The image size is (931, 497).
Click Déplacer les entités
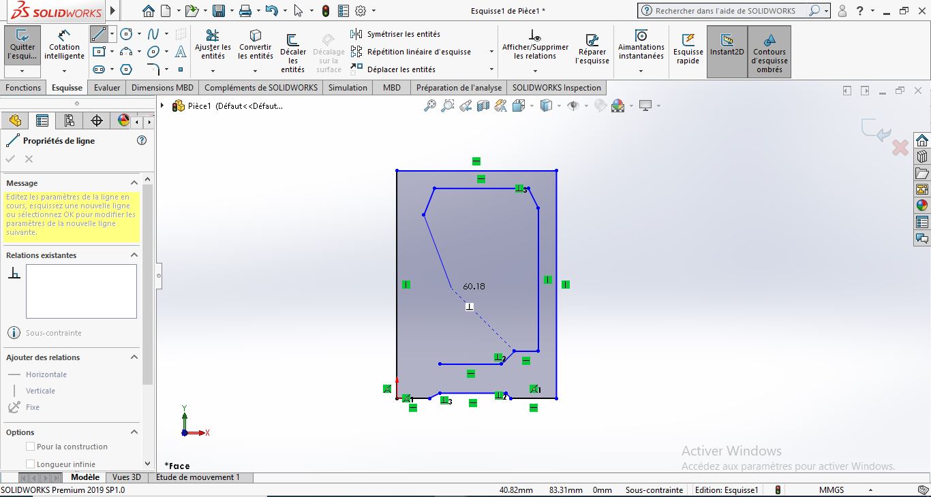393,69
